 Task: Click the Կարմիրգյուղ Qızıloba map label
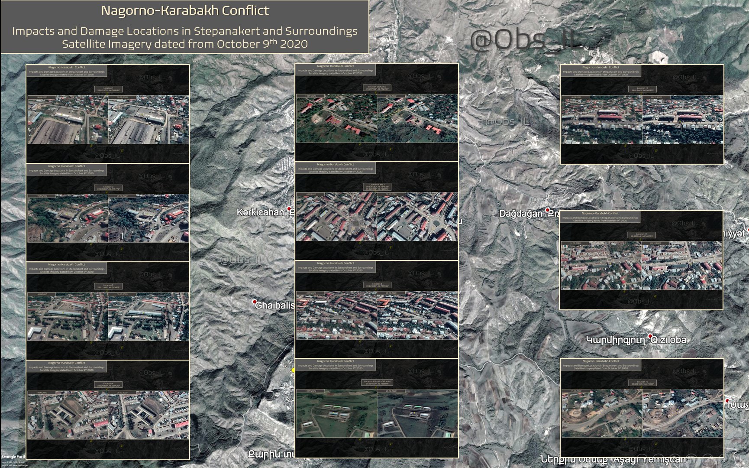tap(636, 340)
